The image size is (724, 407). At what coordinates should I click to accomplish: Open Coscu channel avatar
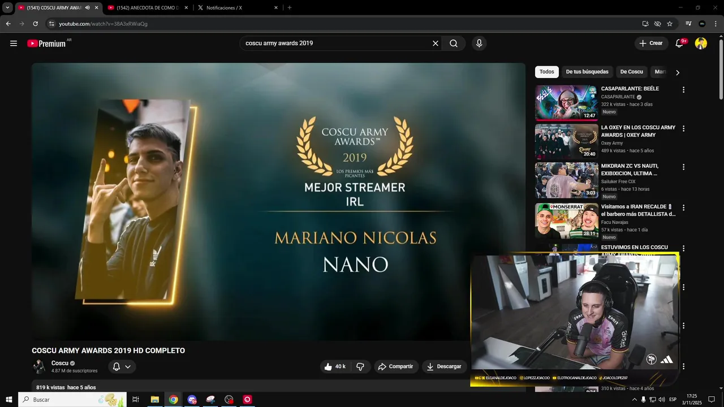click(39, 366)
